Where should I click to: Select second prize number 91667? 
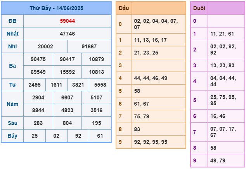89,46
